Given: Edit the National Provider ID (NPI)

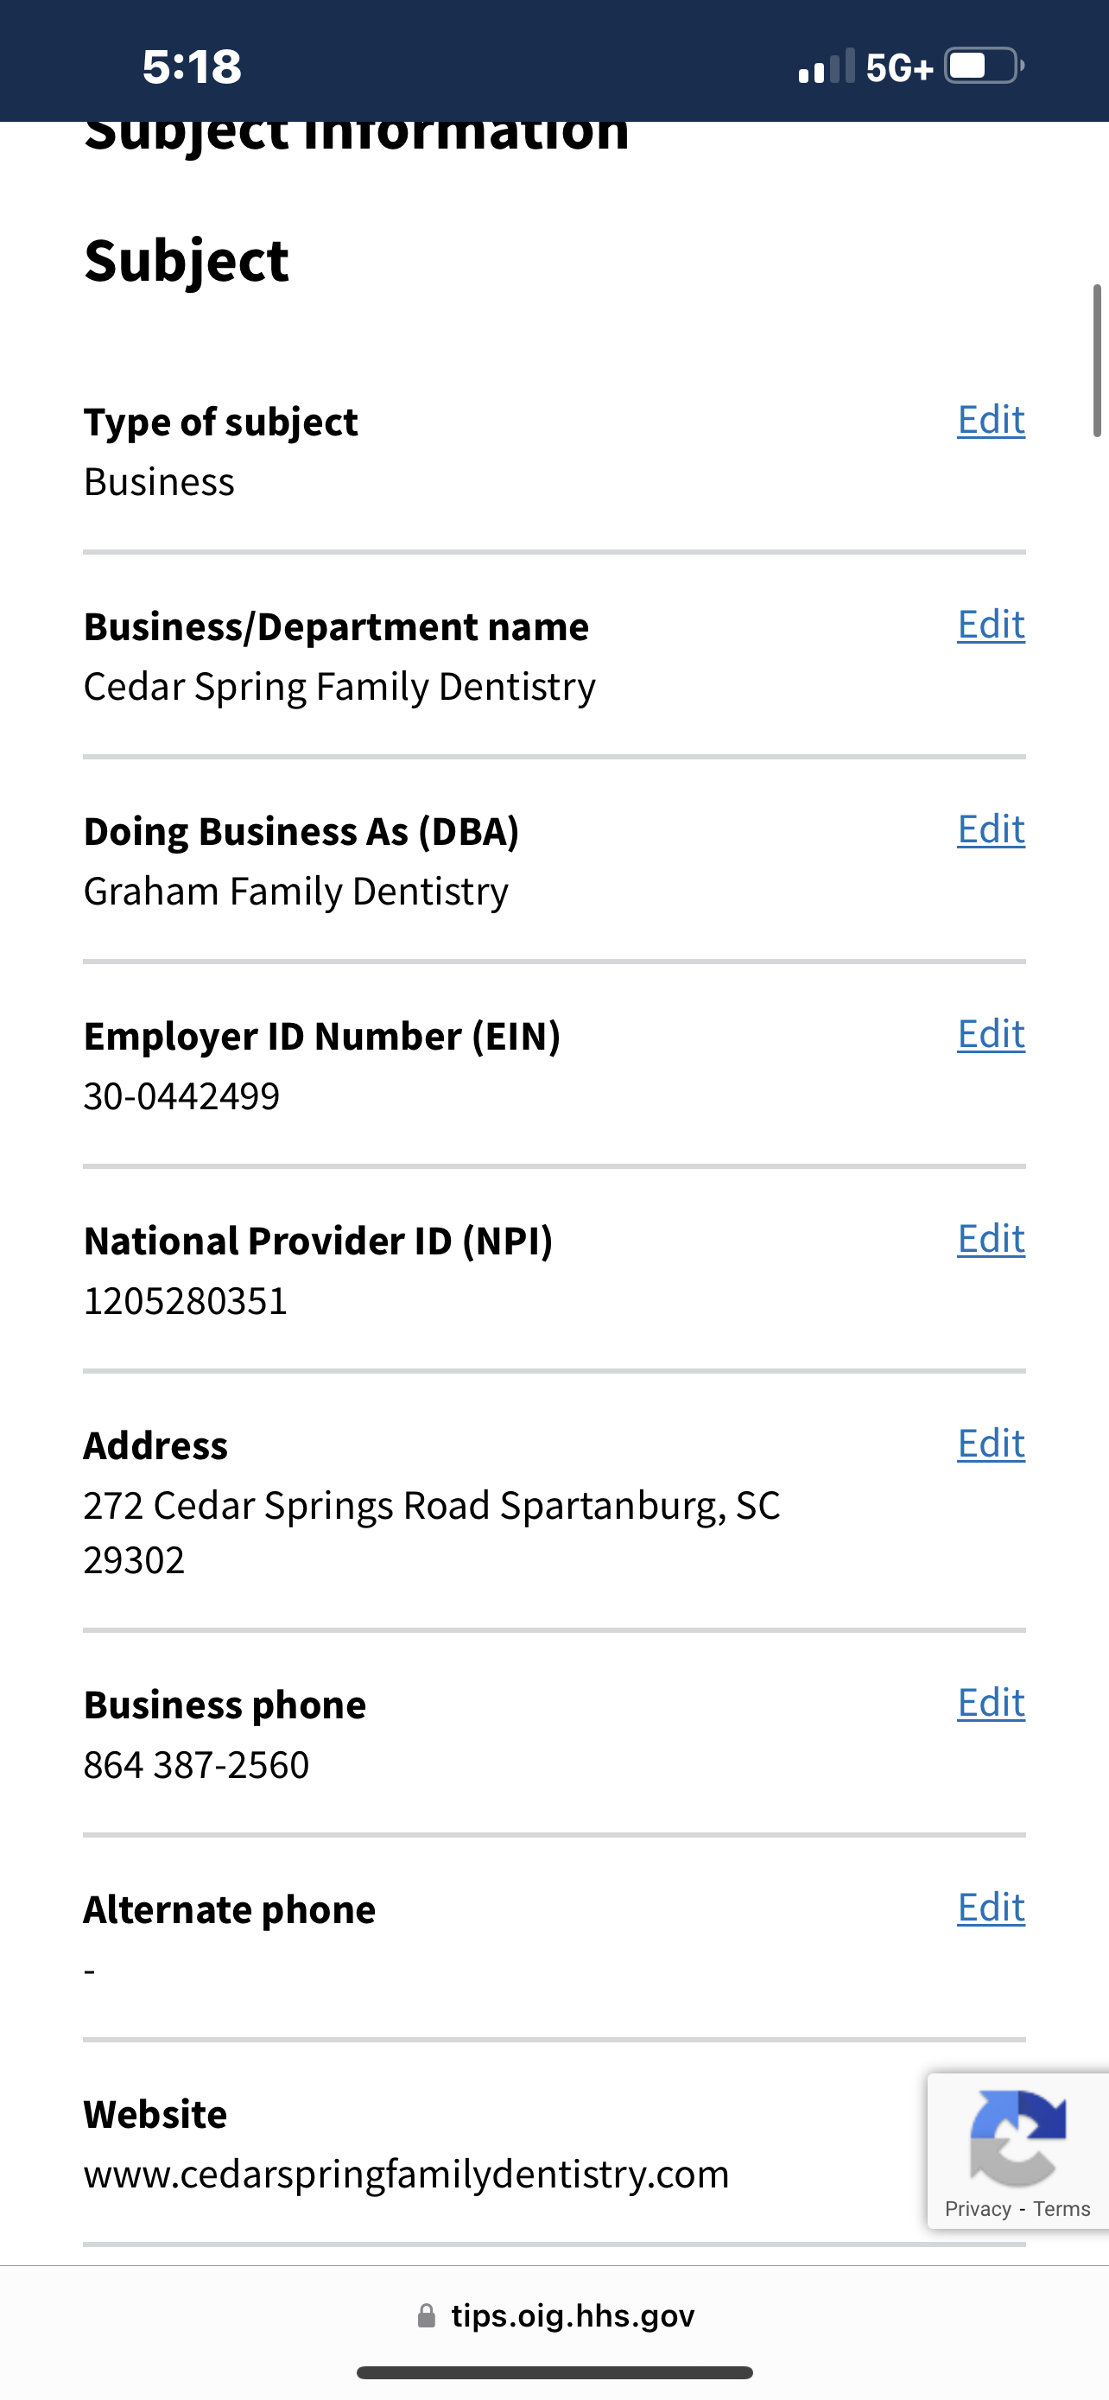Looking at the screenshot, I should pyautogui.click(x=991, y=1240).
